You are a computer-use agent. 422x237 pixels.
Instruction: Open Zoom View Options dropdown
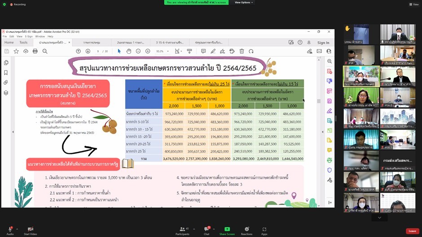point(244,2)
